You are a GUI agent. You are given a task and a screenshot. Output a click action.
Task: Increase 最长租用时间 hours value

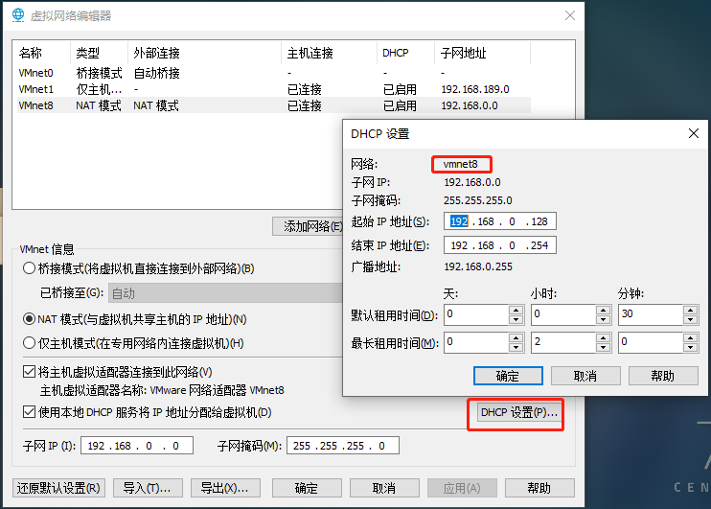click(x=603, y=338)
